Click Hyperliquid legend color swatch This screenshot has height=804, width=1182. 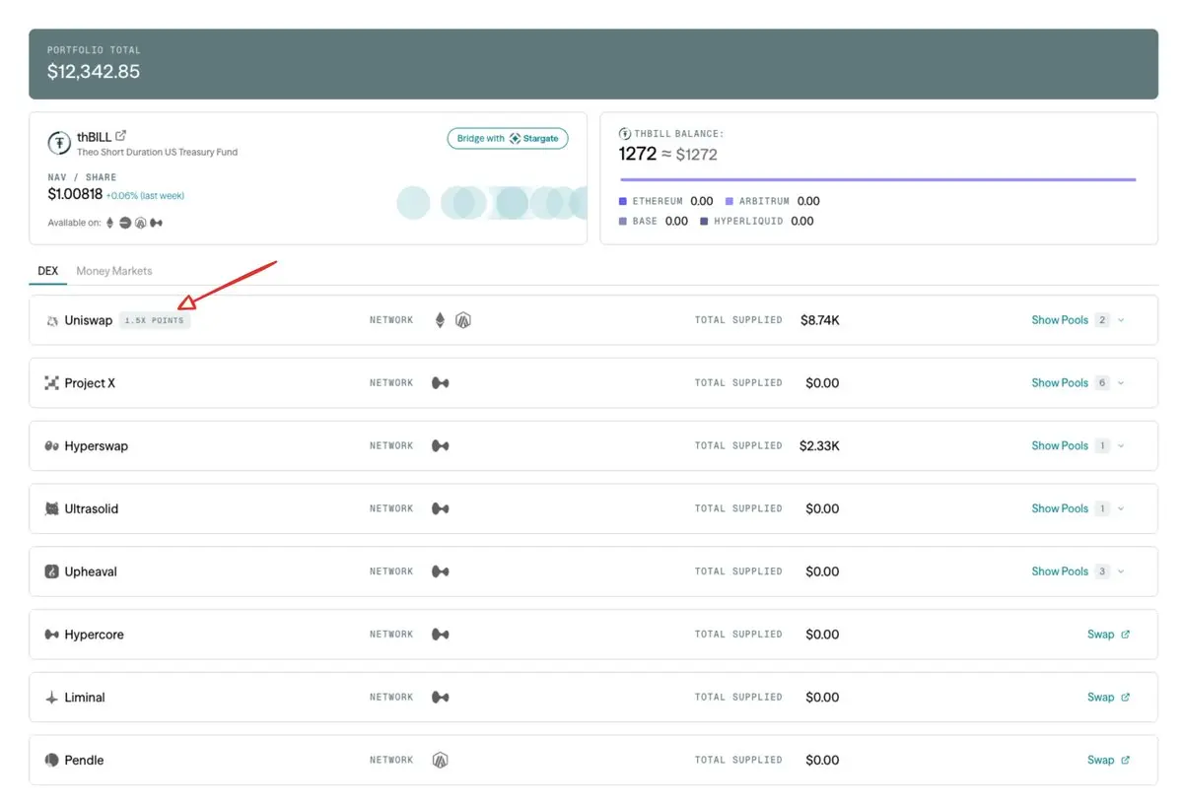point(704,222)
